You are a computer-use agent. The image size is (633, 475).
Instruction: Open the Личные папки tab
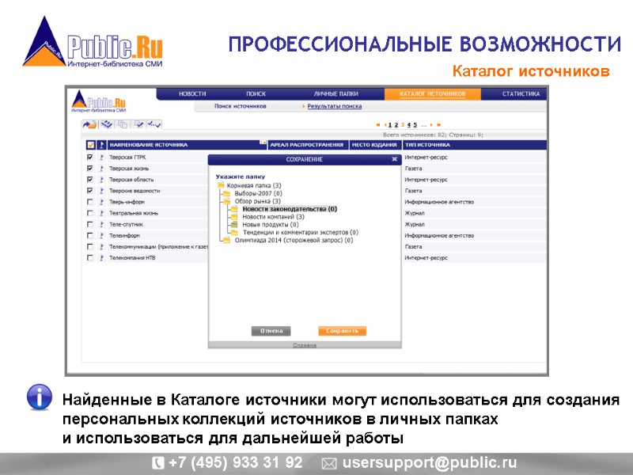(335, 93)
